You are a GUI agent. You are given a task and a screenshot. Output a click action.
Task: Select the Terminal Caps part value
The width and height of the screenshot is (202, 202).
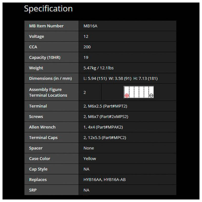[105, 138]
